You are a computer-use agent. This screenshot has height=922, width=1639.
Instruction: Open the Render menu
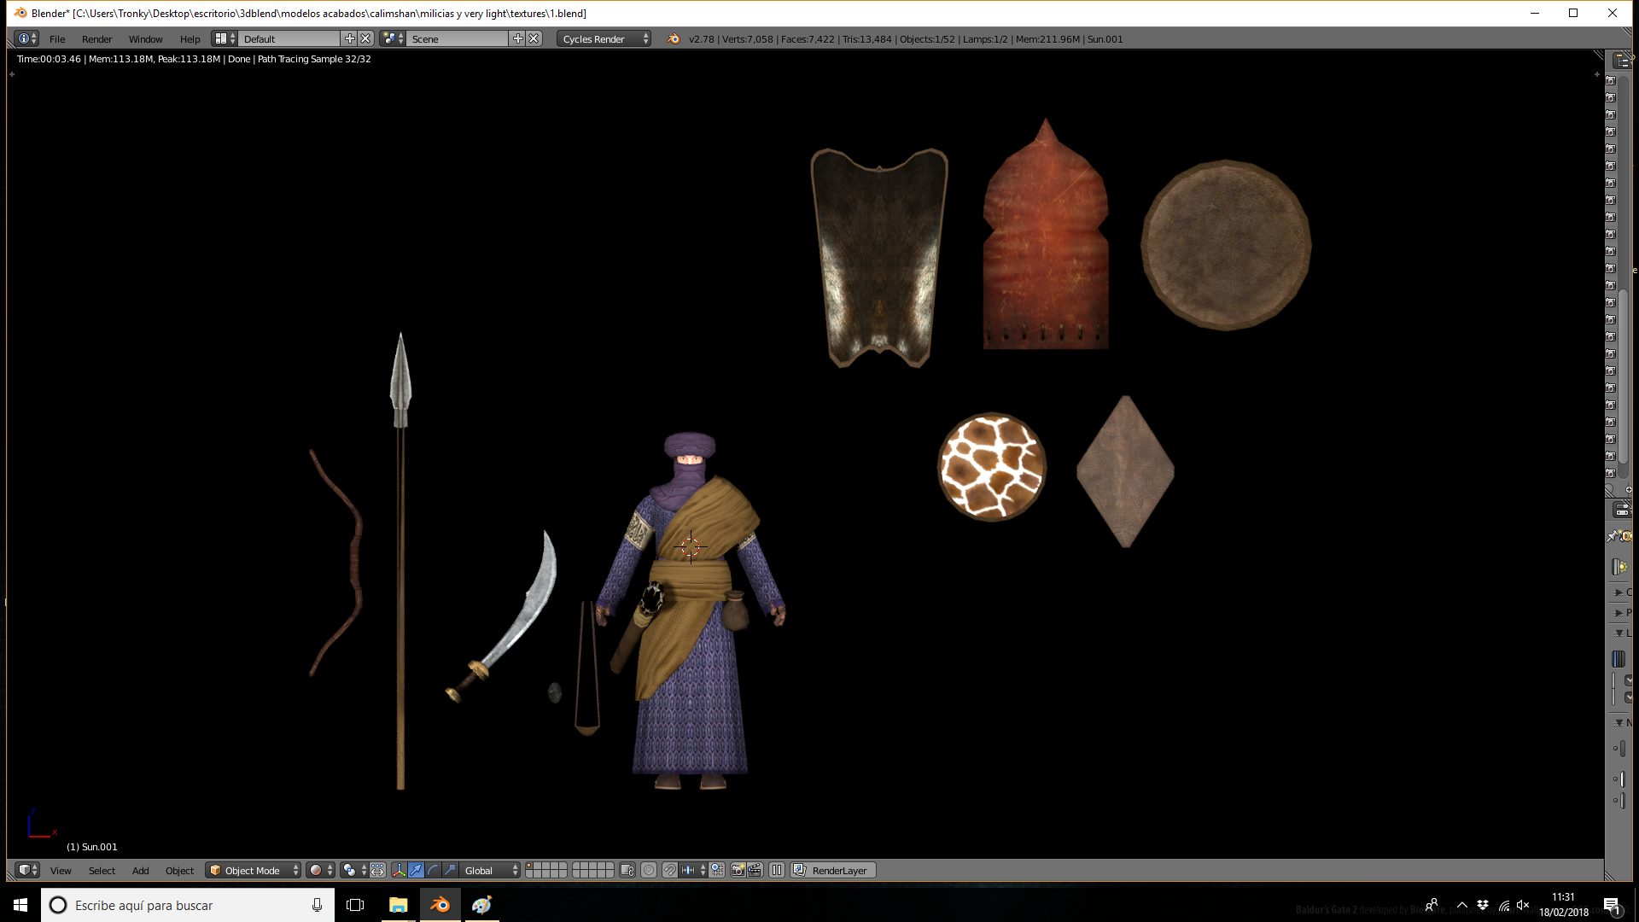click(96, 38)
